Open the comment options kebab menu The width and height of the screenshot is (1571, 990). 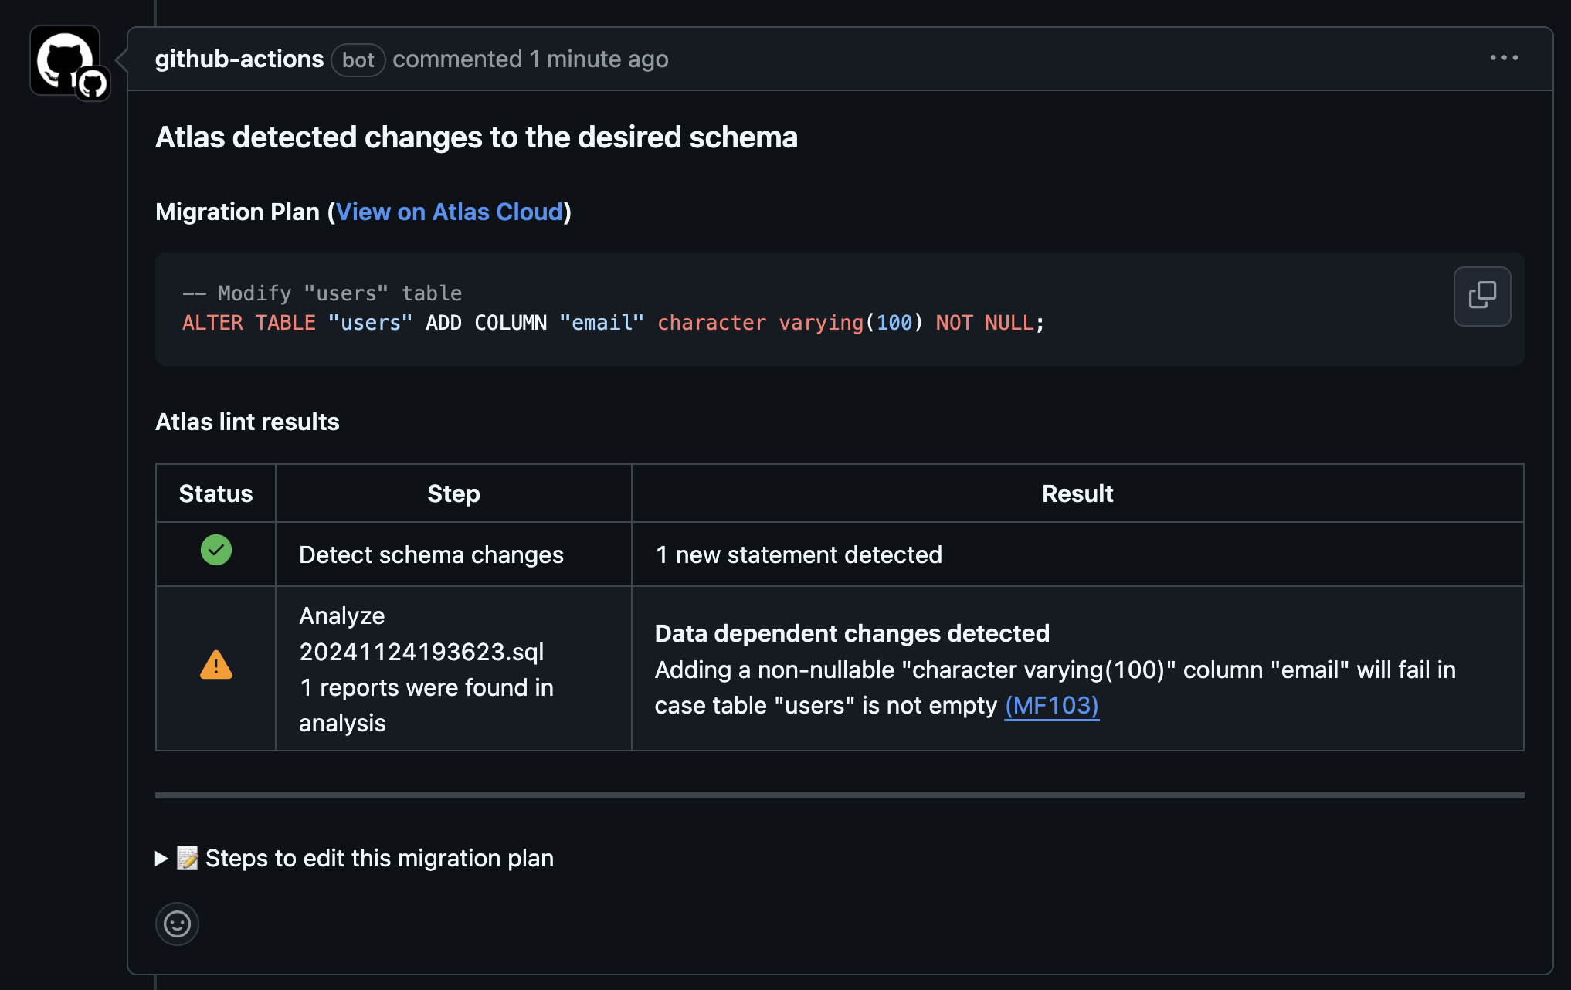(1503, 58)
